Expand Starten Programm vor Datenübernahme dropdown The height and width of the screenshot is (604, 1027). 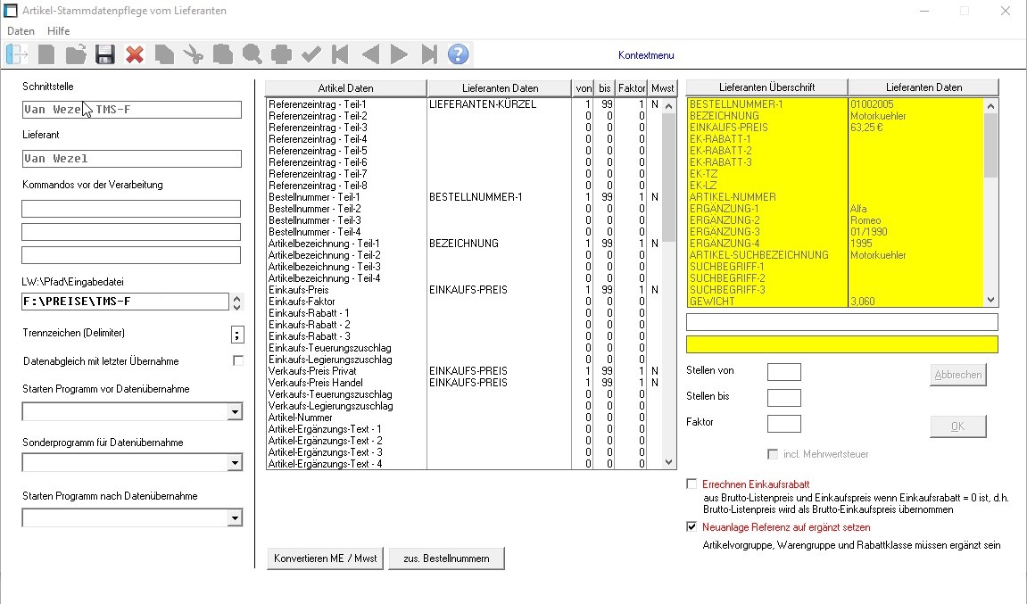236,412
